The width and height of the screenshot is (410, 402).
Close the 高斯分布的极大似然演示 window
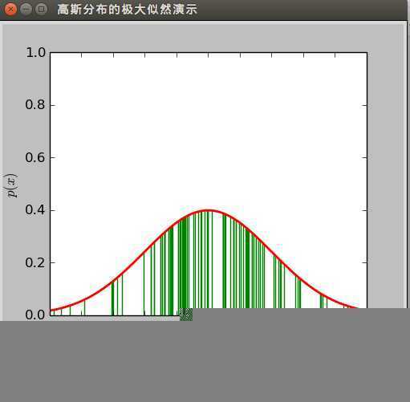point(10,10)
